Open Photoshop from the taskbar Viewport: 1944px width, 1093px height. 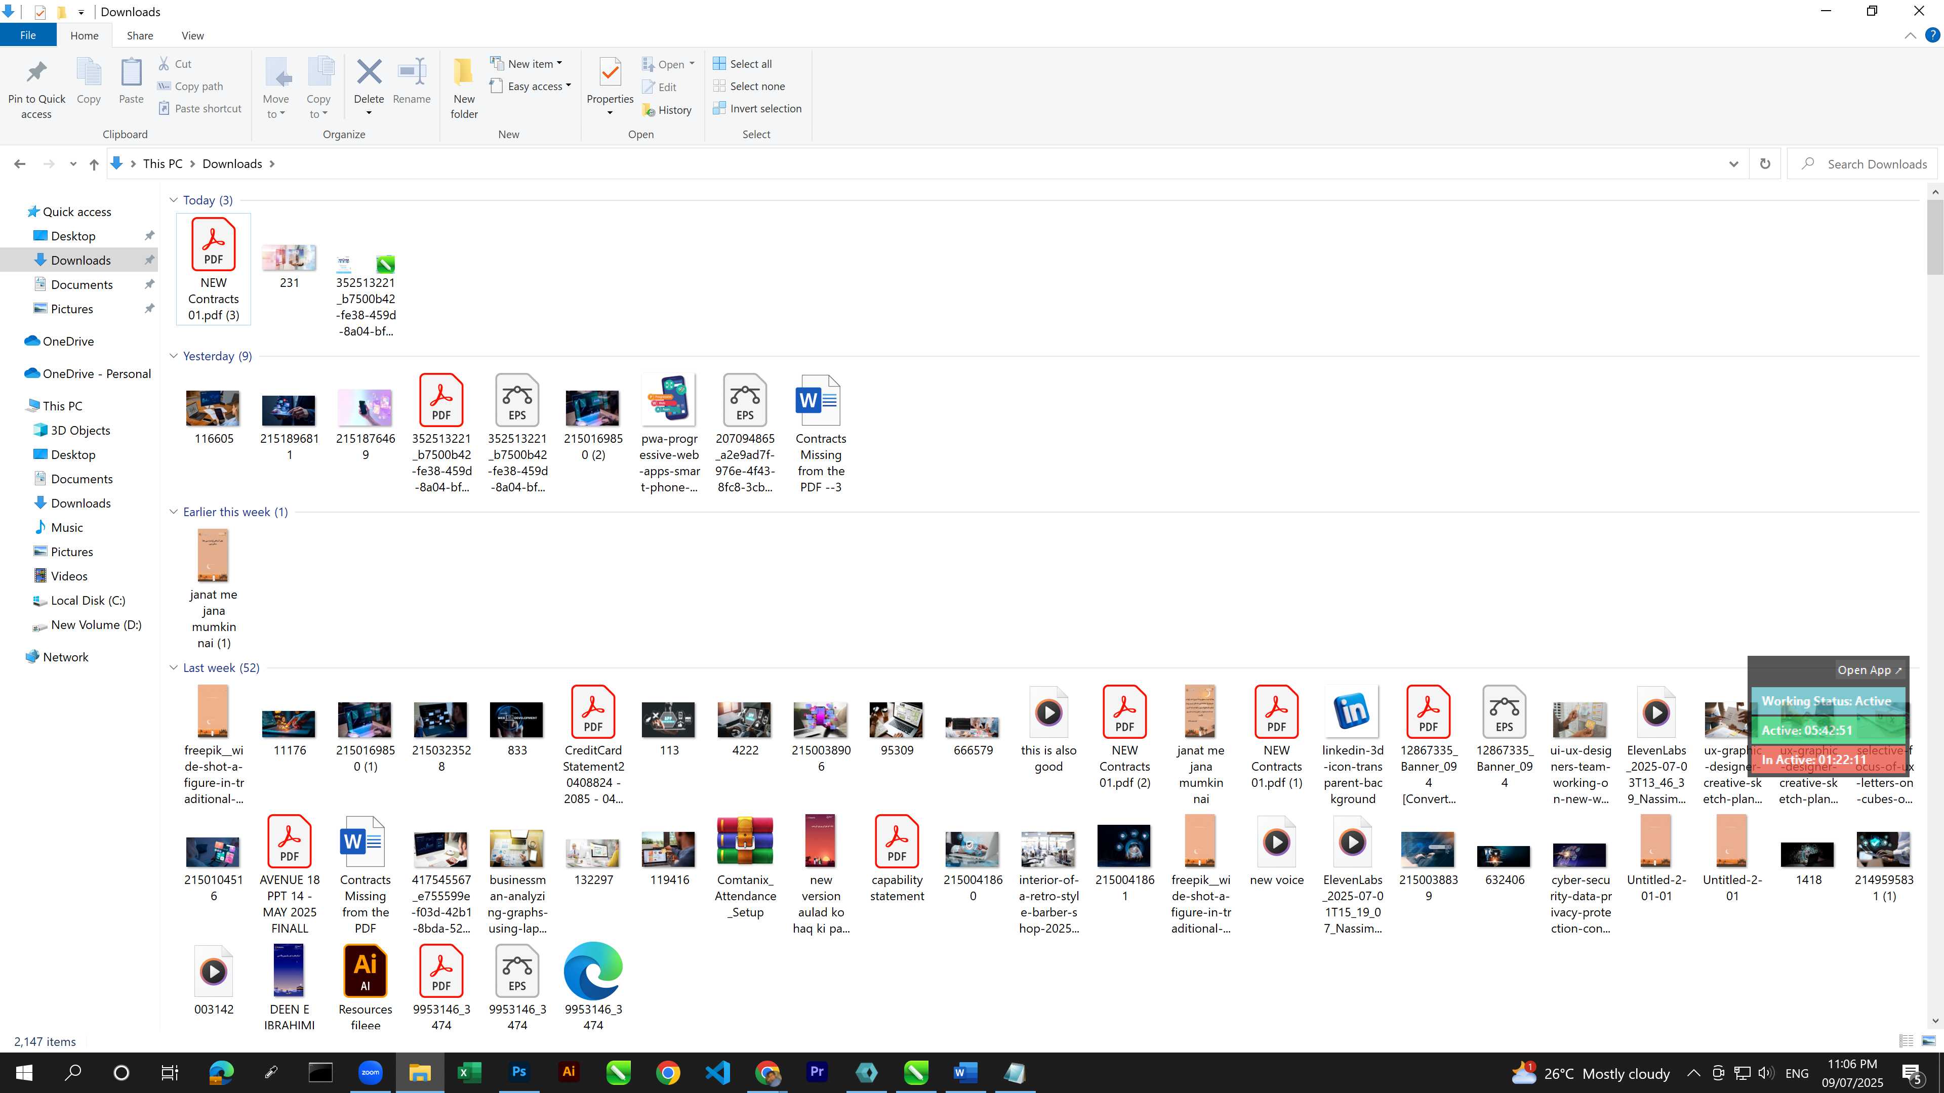[518, 1072]
